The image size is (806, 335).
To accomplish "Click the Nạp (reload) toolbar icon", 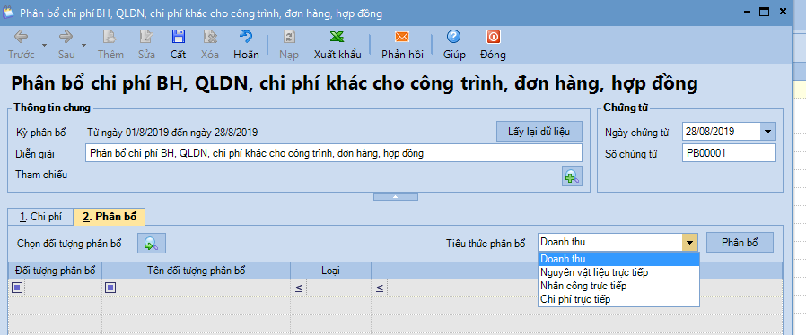I will click(x=289, y=37).
